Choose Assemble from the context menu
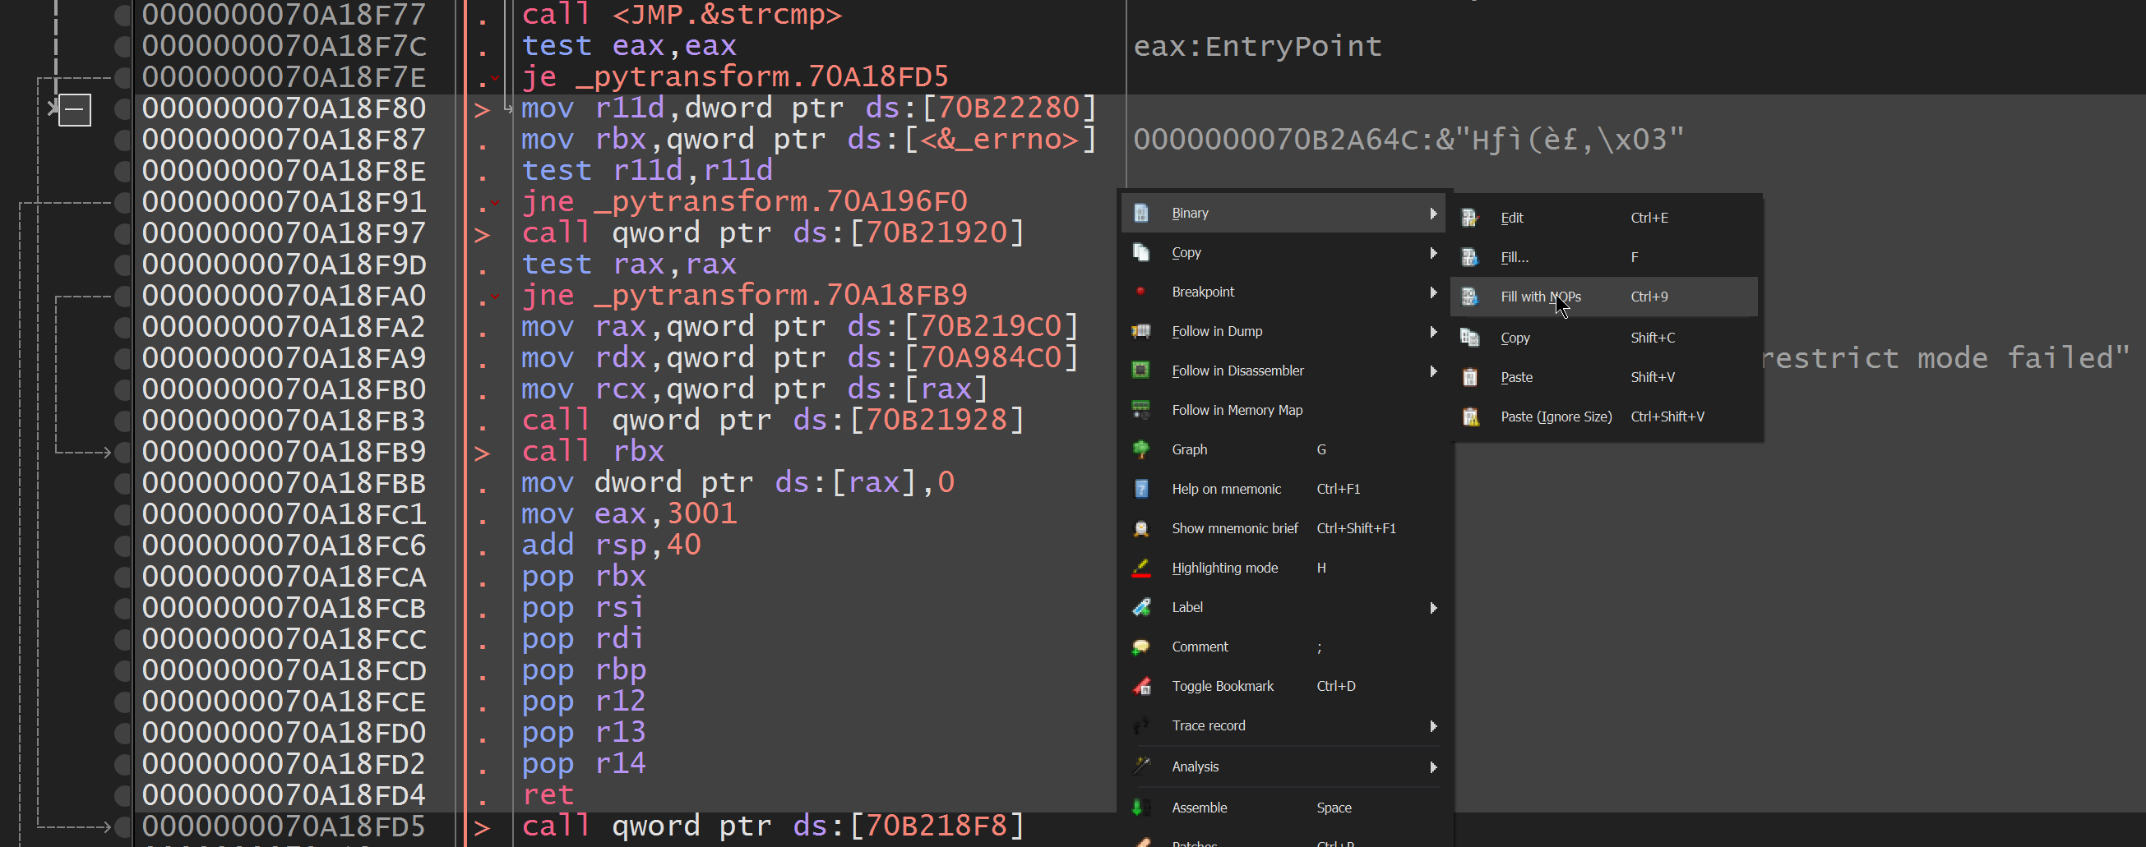This screenshot has width=2146, height=847. tap(1199, 808)
